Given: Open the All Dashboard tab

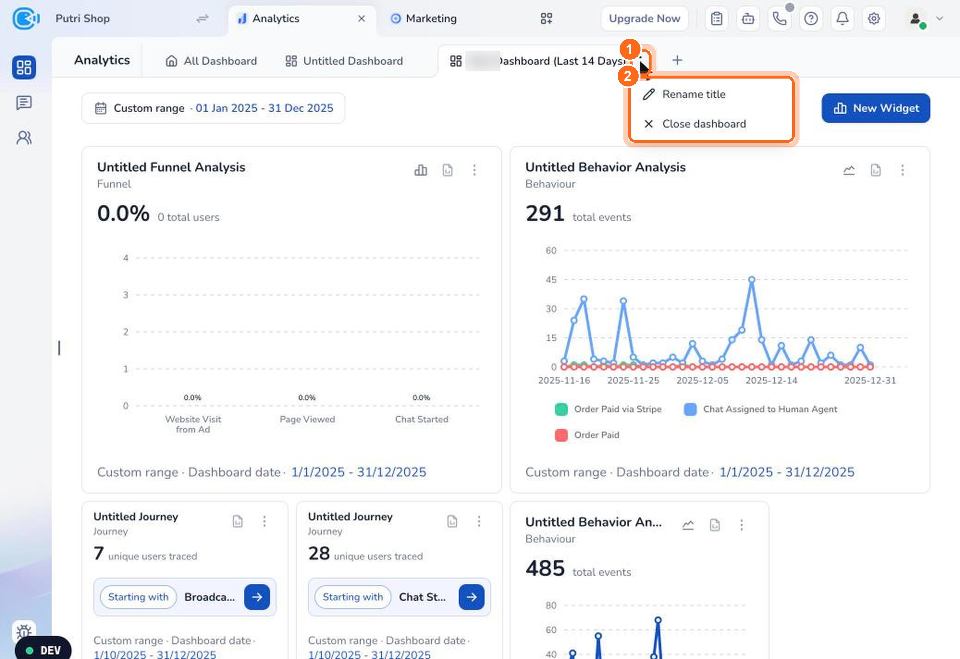Looking at the screenshot, I should pyautogui.click(x=211, y=61).
